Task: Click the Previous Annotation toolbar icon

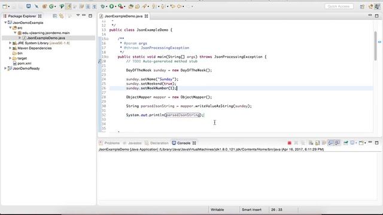Action: tap(163, 7)
